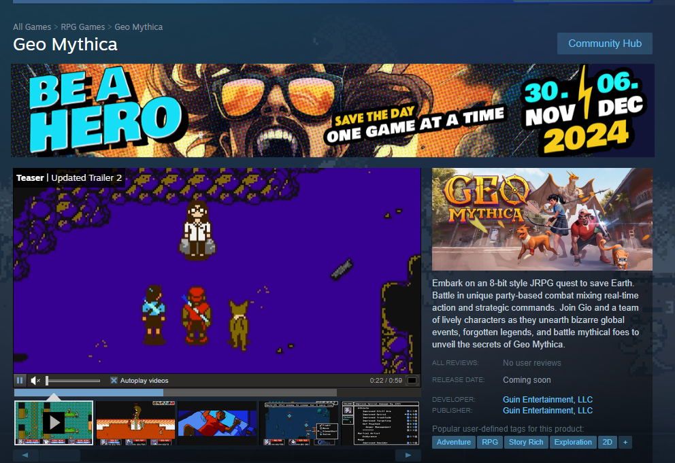Open the Community Hub
675x463 pixels.
(x=605, y=44)
